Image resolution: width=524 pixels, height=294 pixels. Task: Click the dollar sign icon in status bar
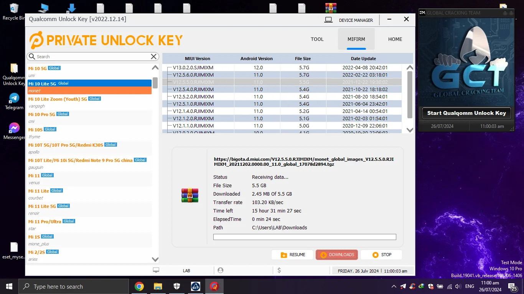pyautogui.click(x=279, y=270)
